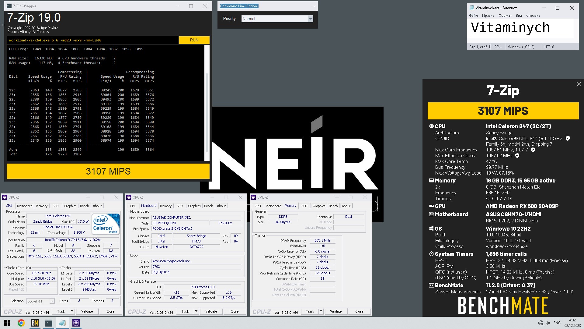
Task: Click BenchMate OS Windows icon
Action: tap(431, 228)
